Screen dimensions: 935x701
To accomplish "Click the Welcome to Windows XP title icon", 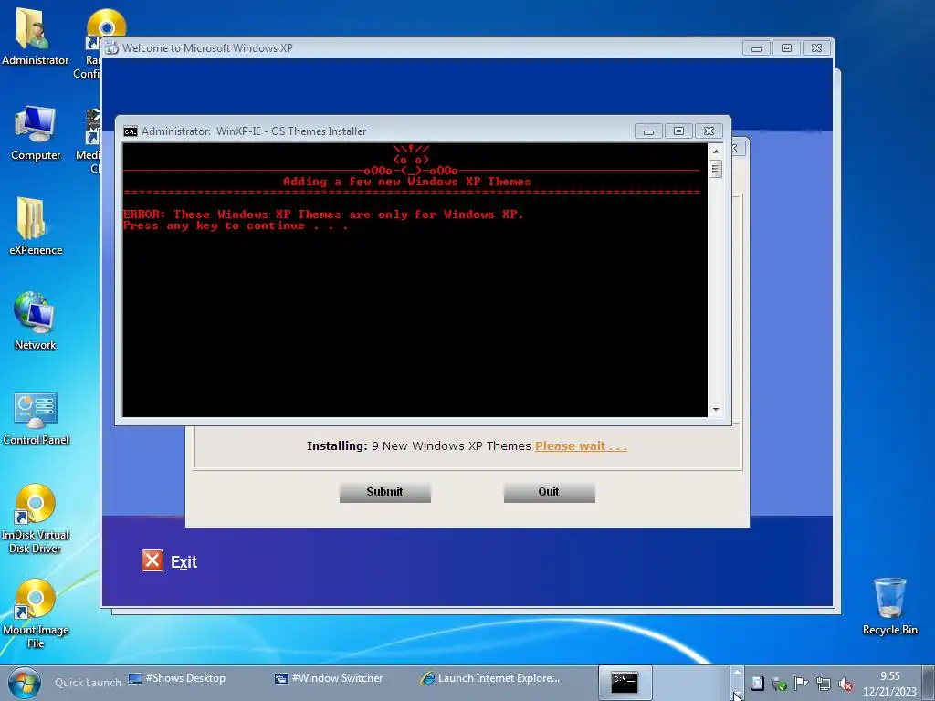I will [x=111, y=48].
